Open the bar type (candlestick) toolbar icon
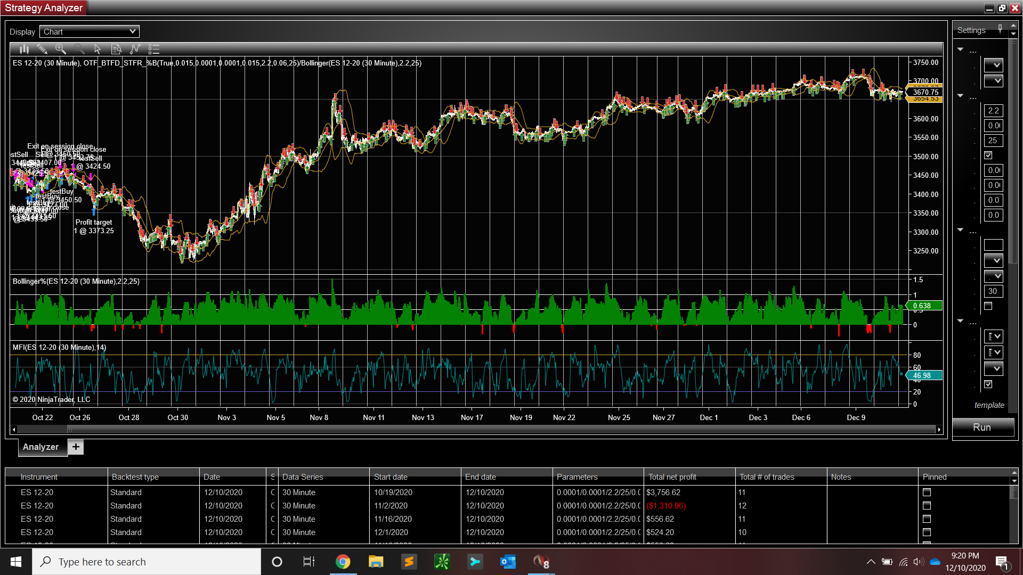Viewport: 1023px width, 575px height. point(24,49)
